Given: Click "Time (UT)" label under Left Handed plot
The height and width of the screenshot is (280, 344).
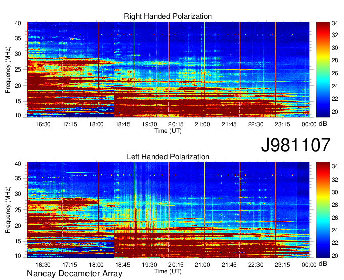Looking at the screenshot, I should (x=168, y=271).
